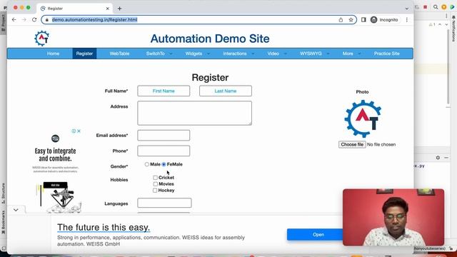Open Project tab in IDE left edge
This screenshot has width=457, height=257.
[3, 24]
